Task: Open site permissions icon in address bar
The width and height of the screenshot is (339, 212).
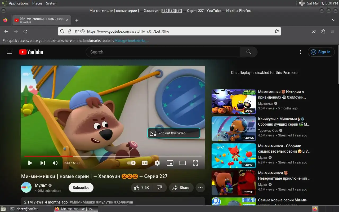Action: [x=77, y=31]
